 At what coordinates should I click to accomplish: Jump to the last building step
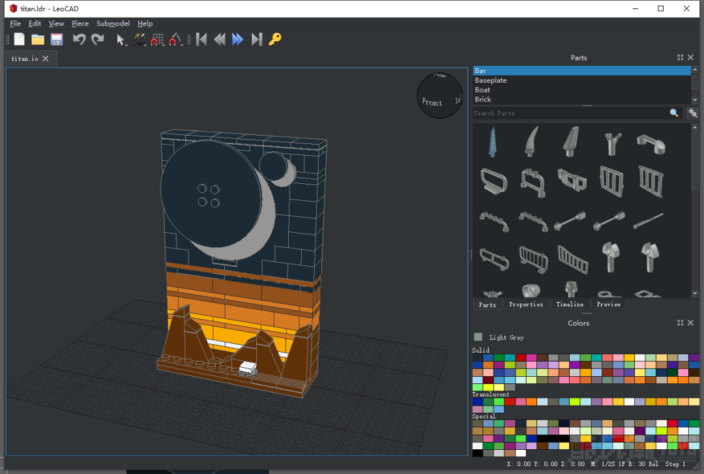click(256, 40)
